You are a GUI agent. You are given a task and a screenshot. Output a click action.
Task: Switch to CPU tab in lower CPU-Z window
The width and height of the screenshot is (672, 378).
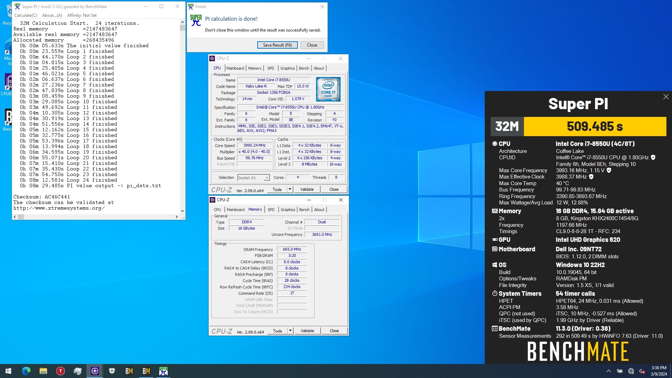click(x=217, y=210)
